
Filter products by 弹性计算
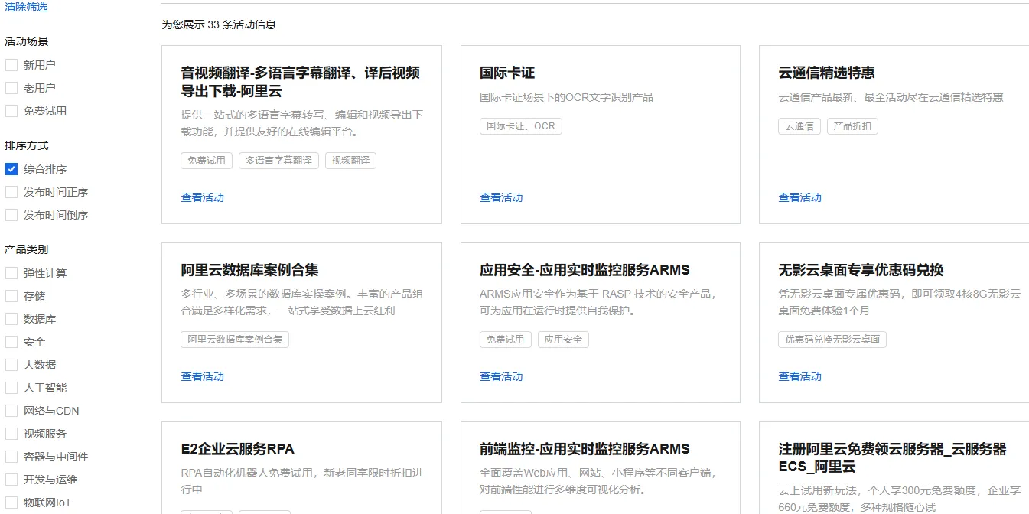(11, 273)
